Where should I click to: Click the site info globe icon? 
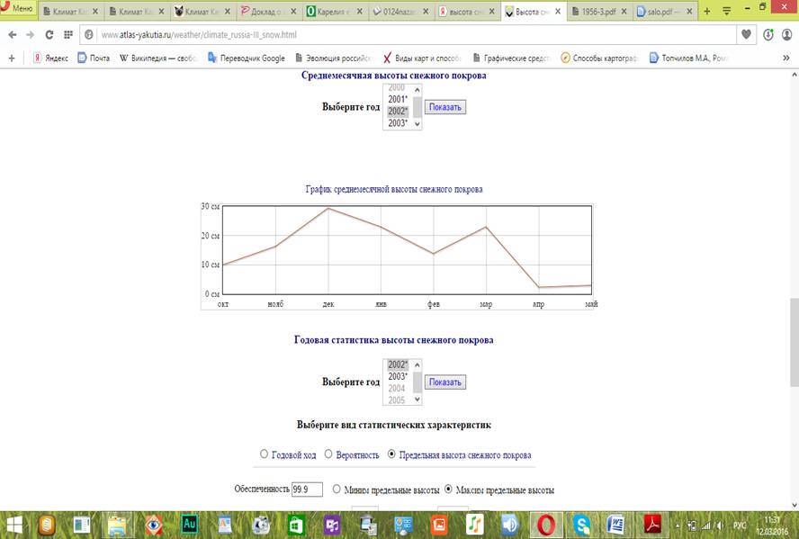89,34
